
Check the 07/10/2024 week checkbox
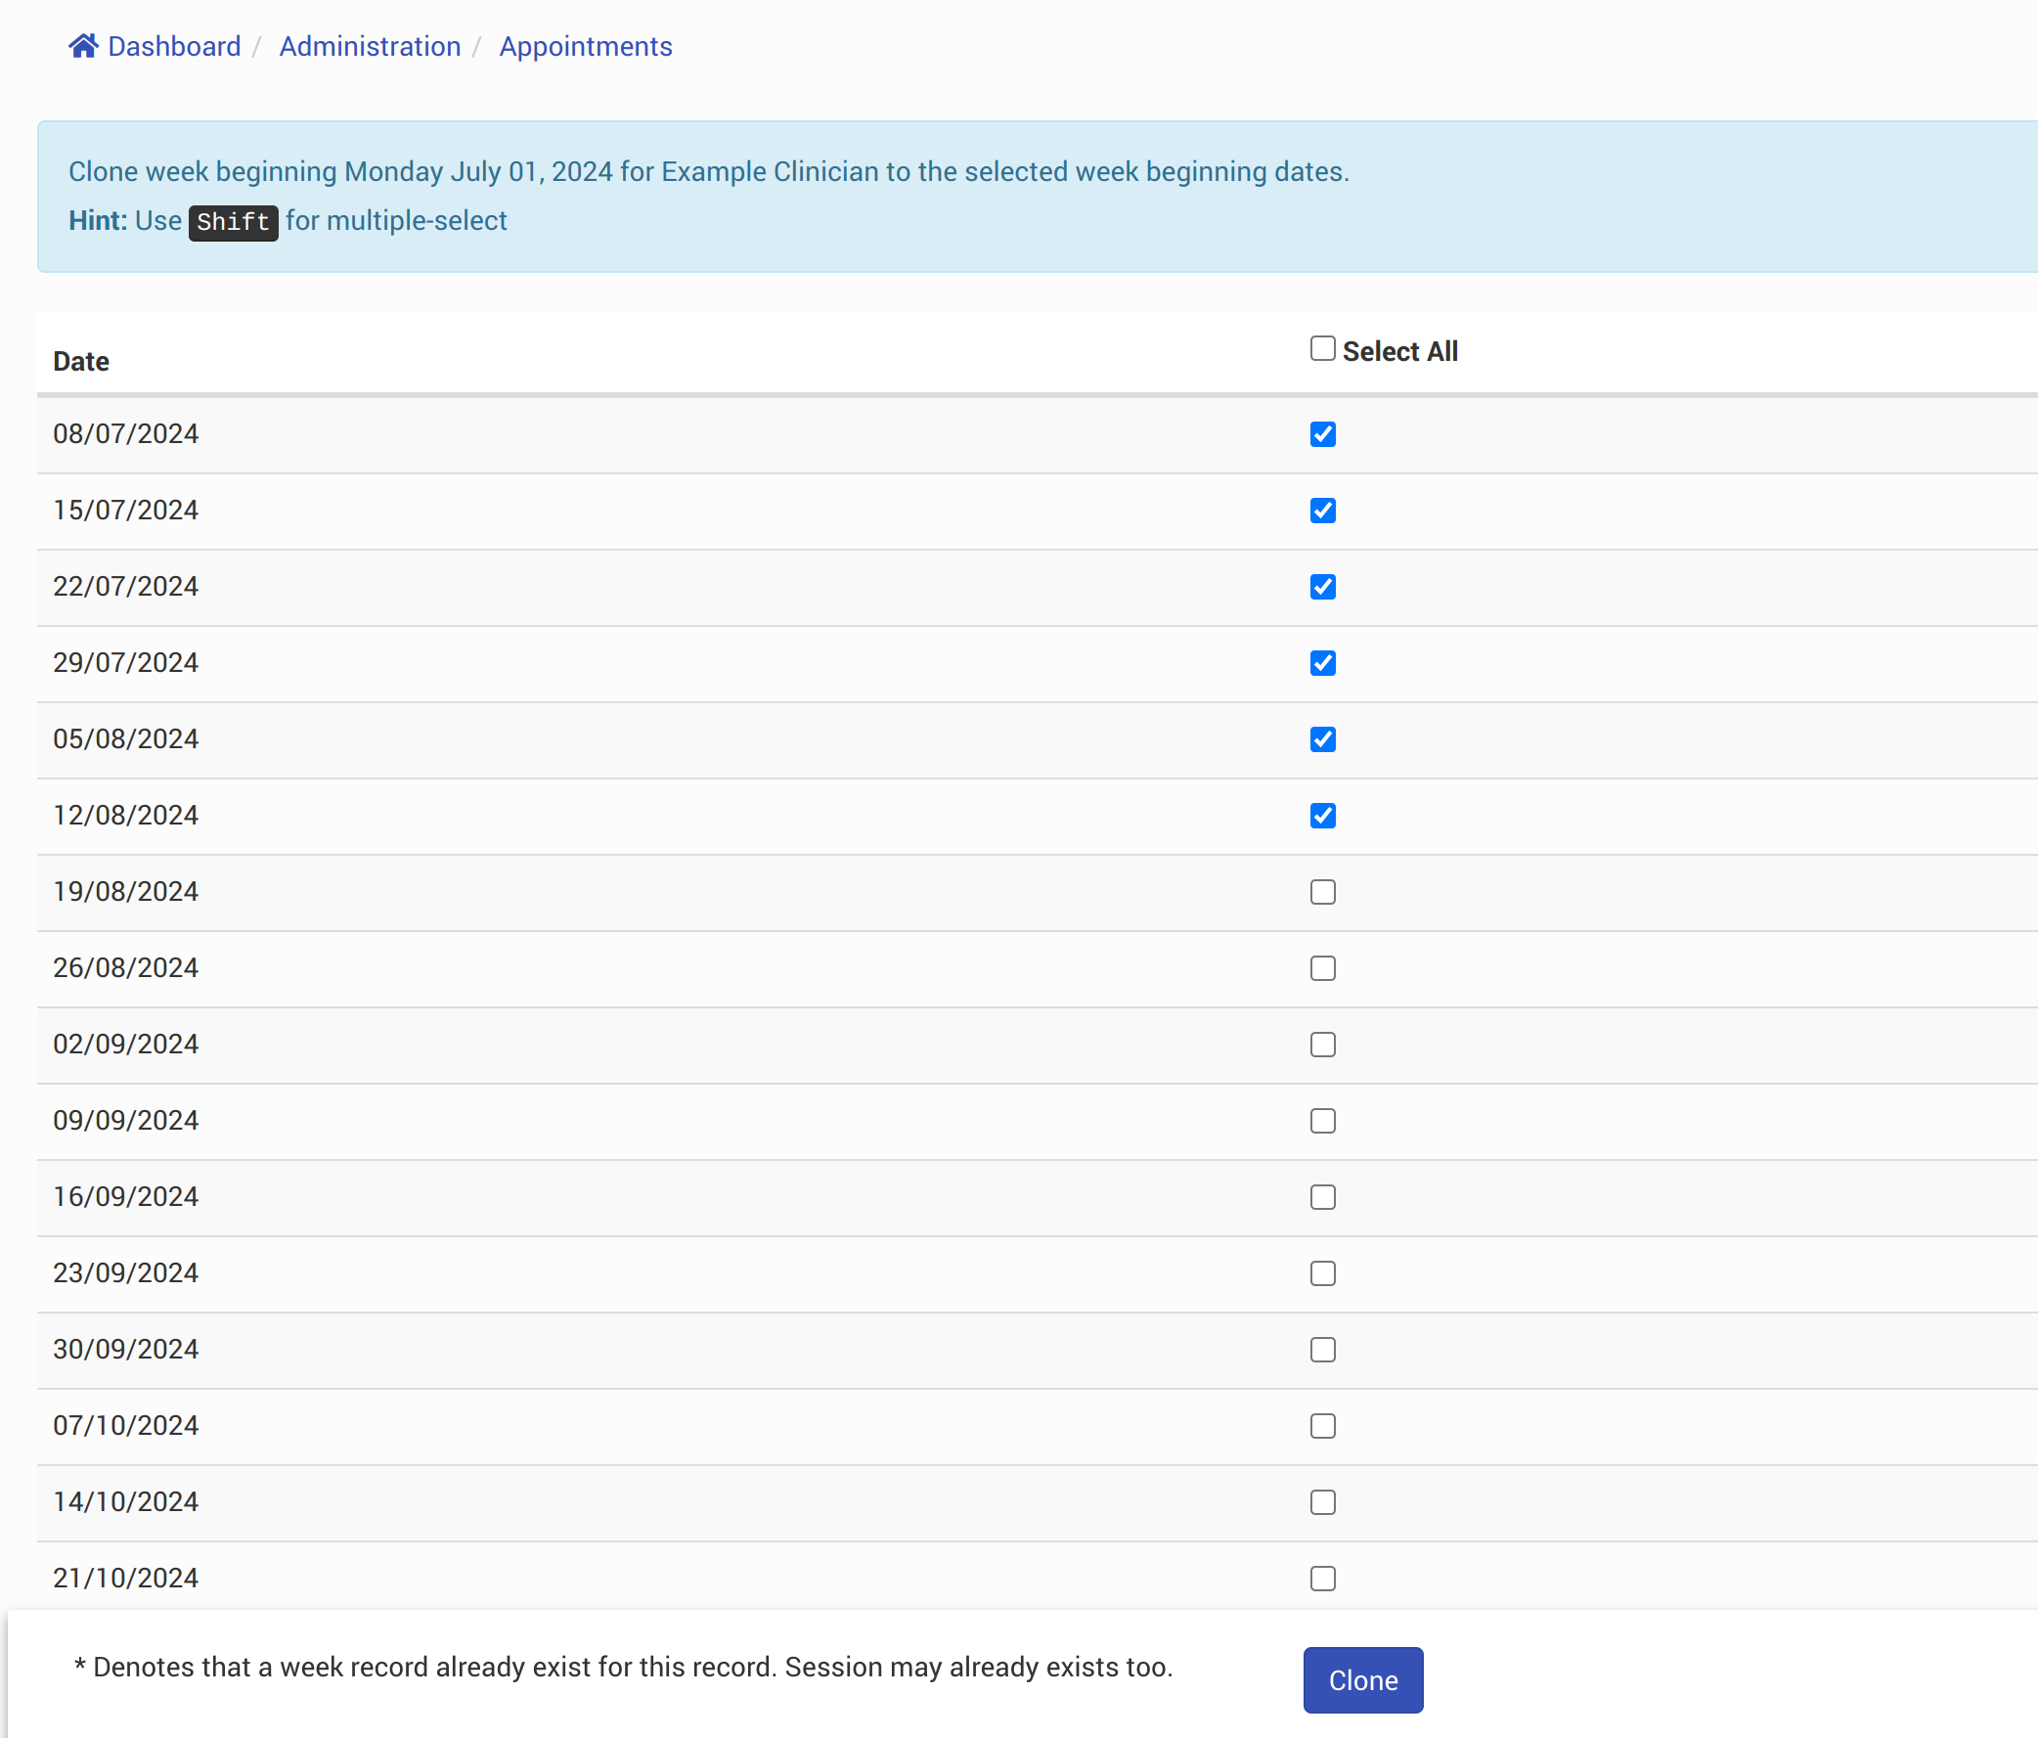1322,1425
